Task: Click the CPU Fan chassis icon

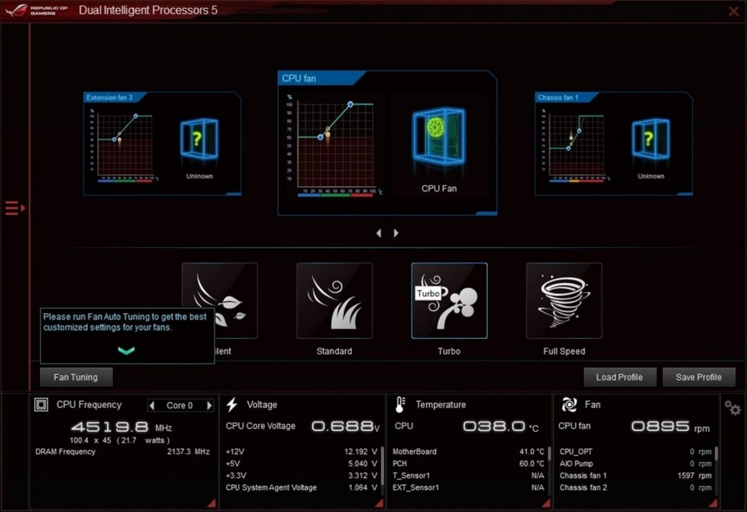Action: tap(439, 136)
